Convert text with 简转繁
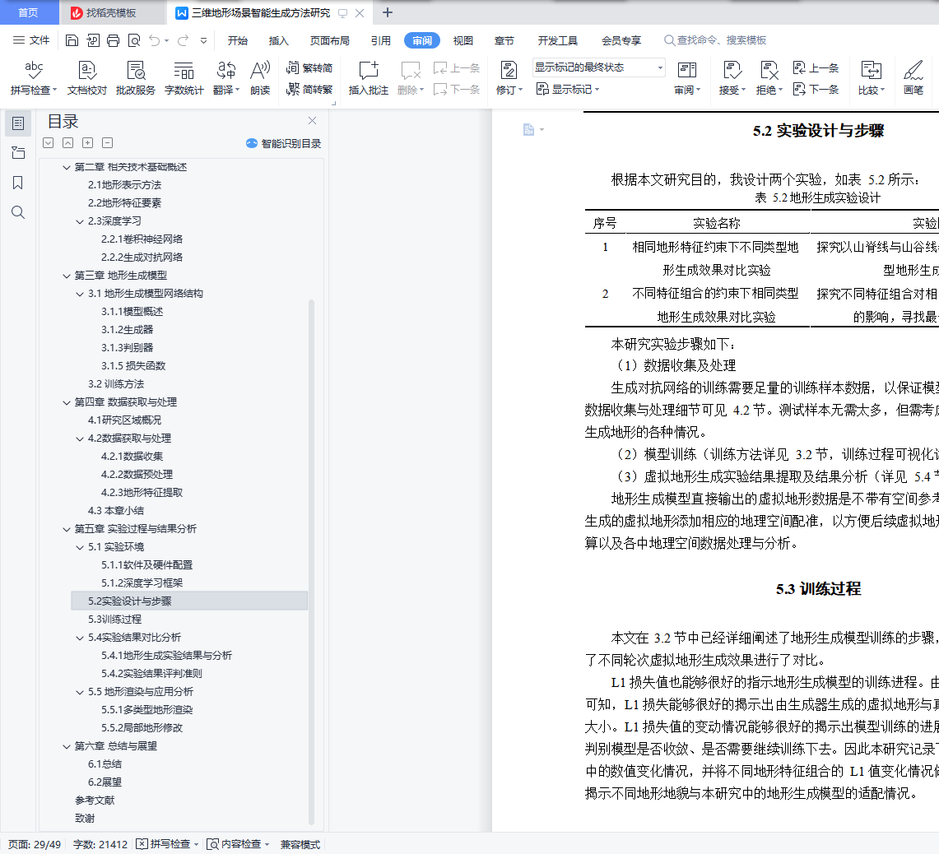 (309, 89)
